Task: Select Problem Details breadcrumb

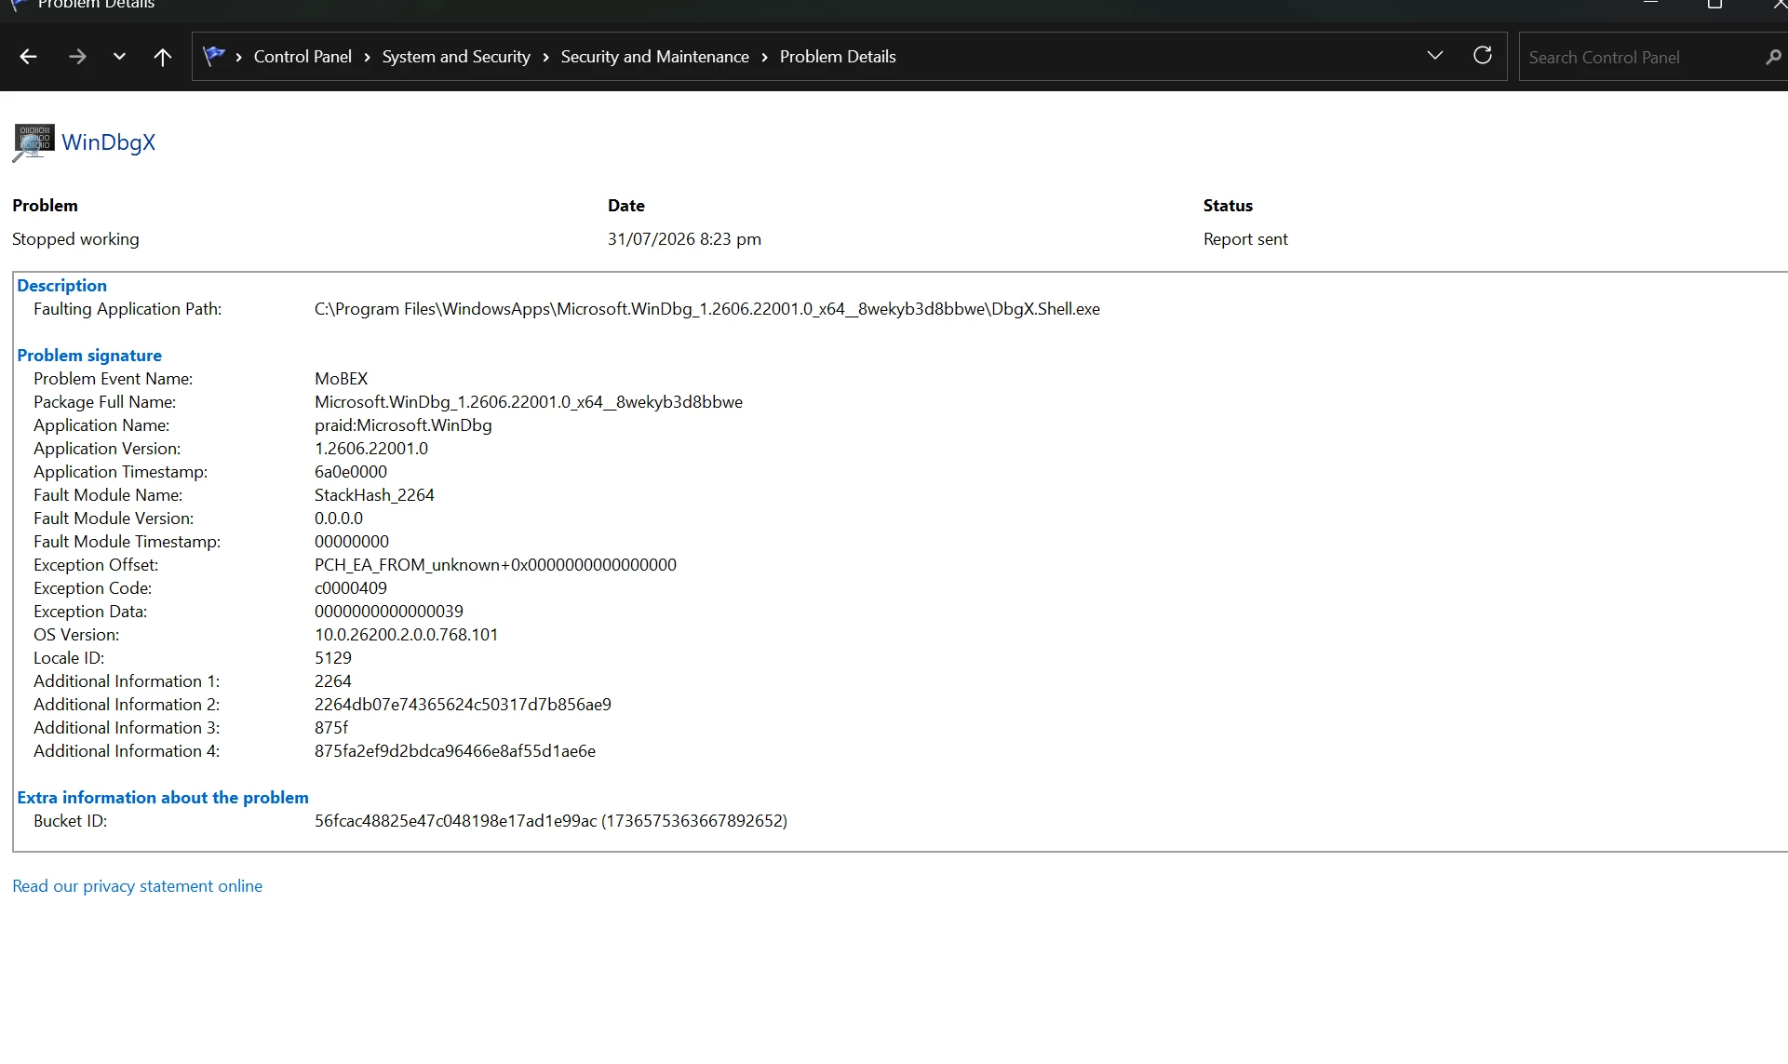Action: [x=838, y=57]
